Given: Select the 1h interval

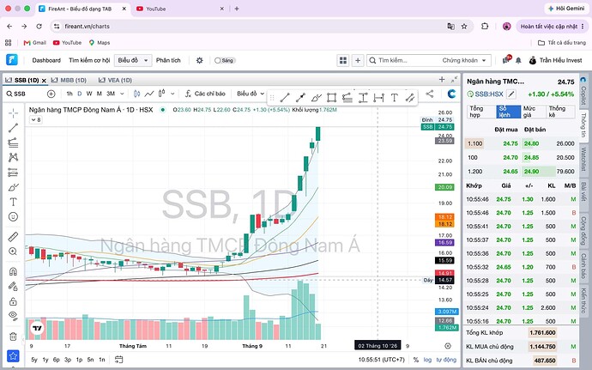Looking at the screenshot, I should pos(69,94).
